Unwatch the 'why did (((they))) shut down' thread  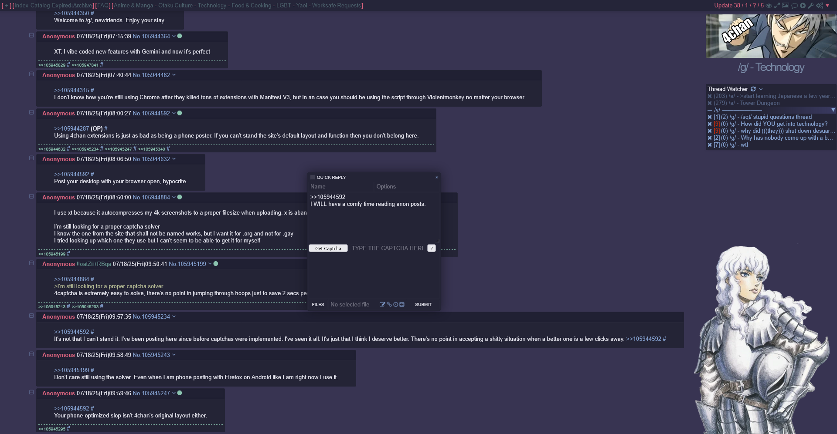(x=710, y=131)
